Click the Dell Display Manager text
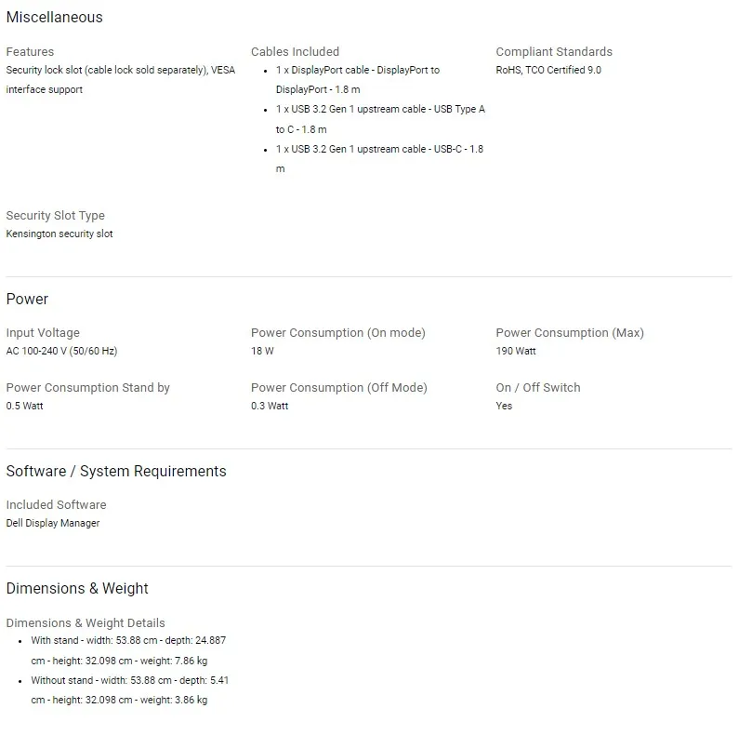Viewport: 752px width, 735px height. (53, 524)
